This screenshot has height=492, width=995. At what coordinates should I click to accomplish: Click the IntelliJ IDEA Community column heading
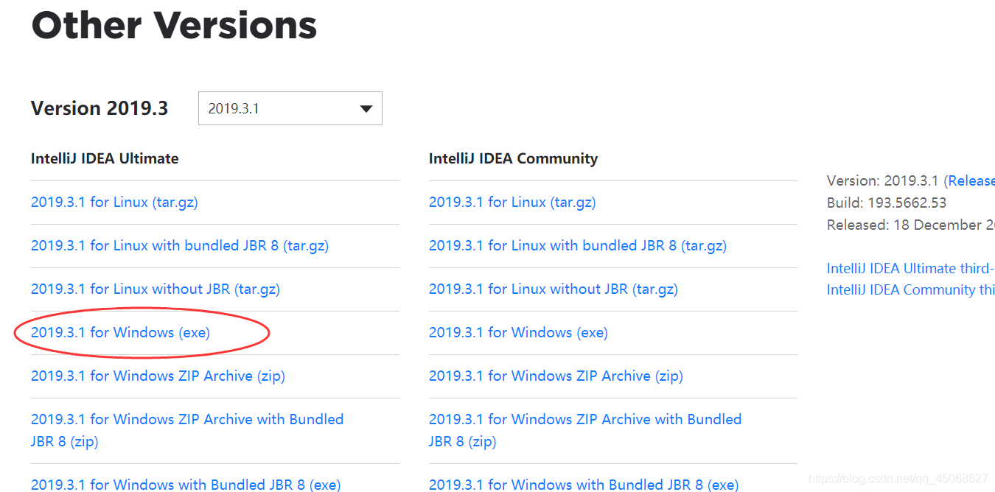tap(514, 158)
